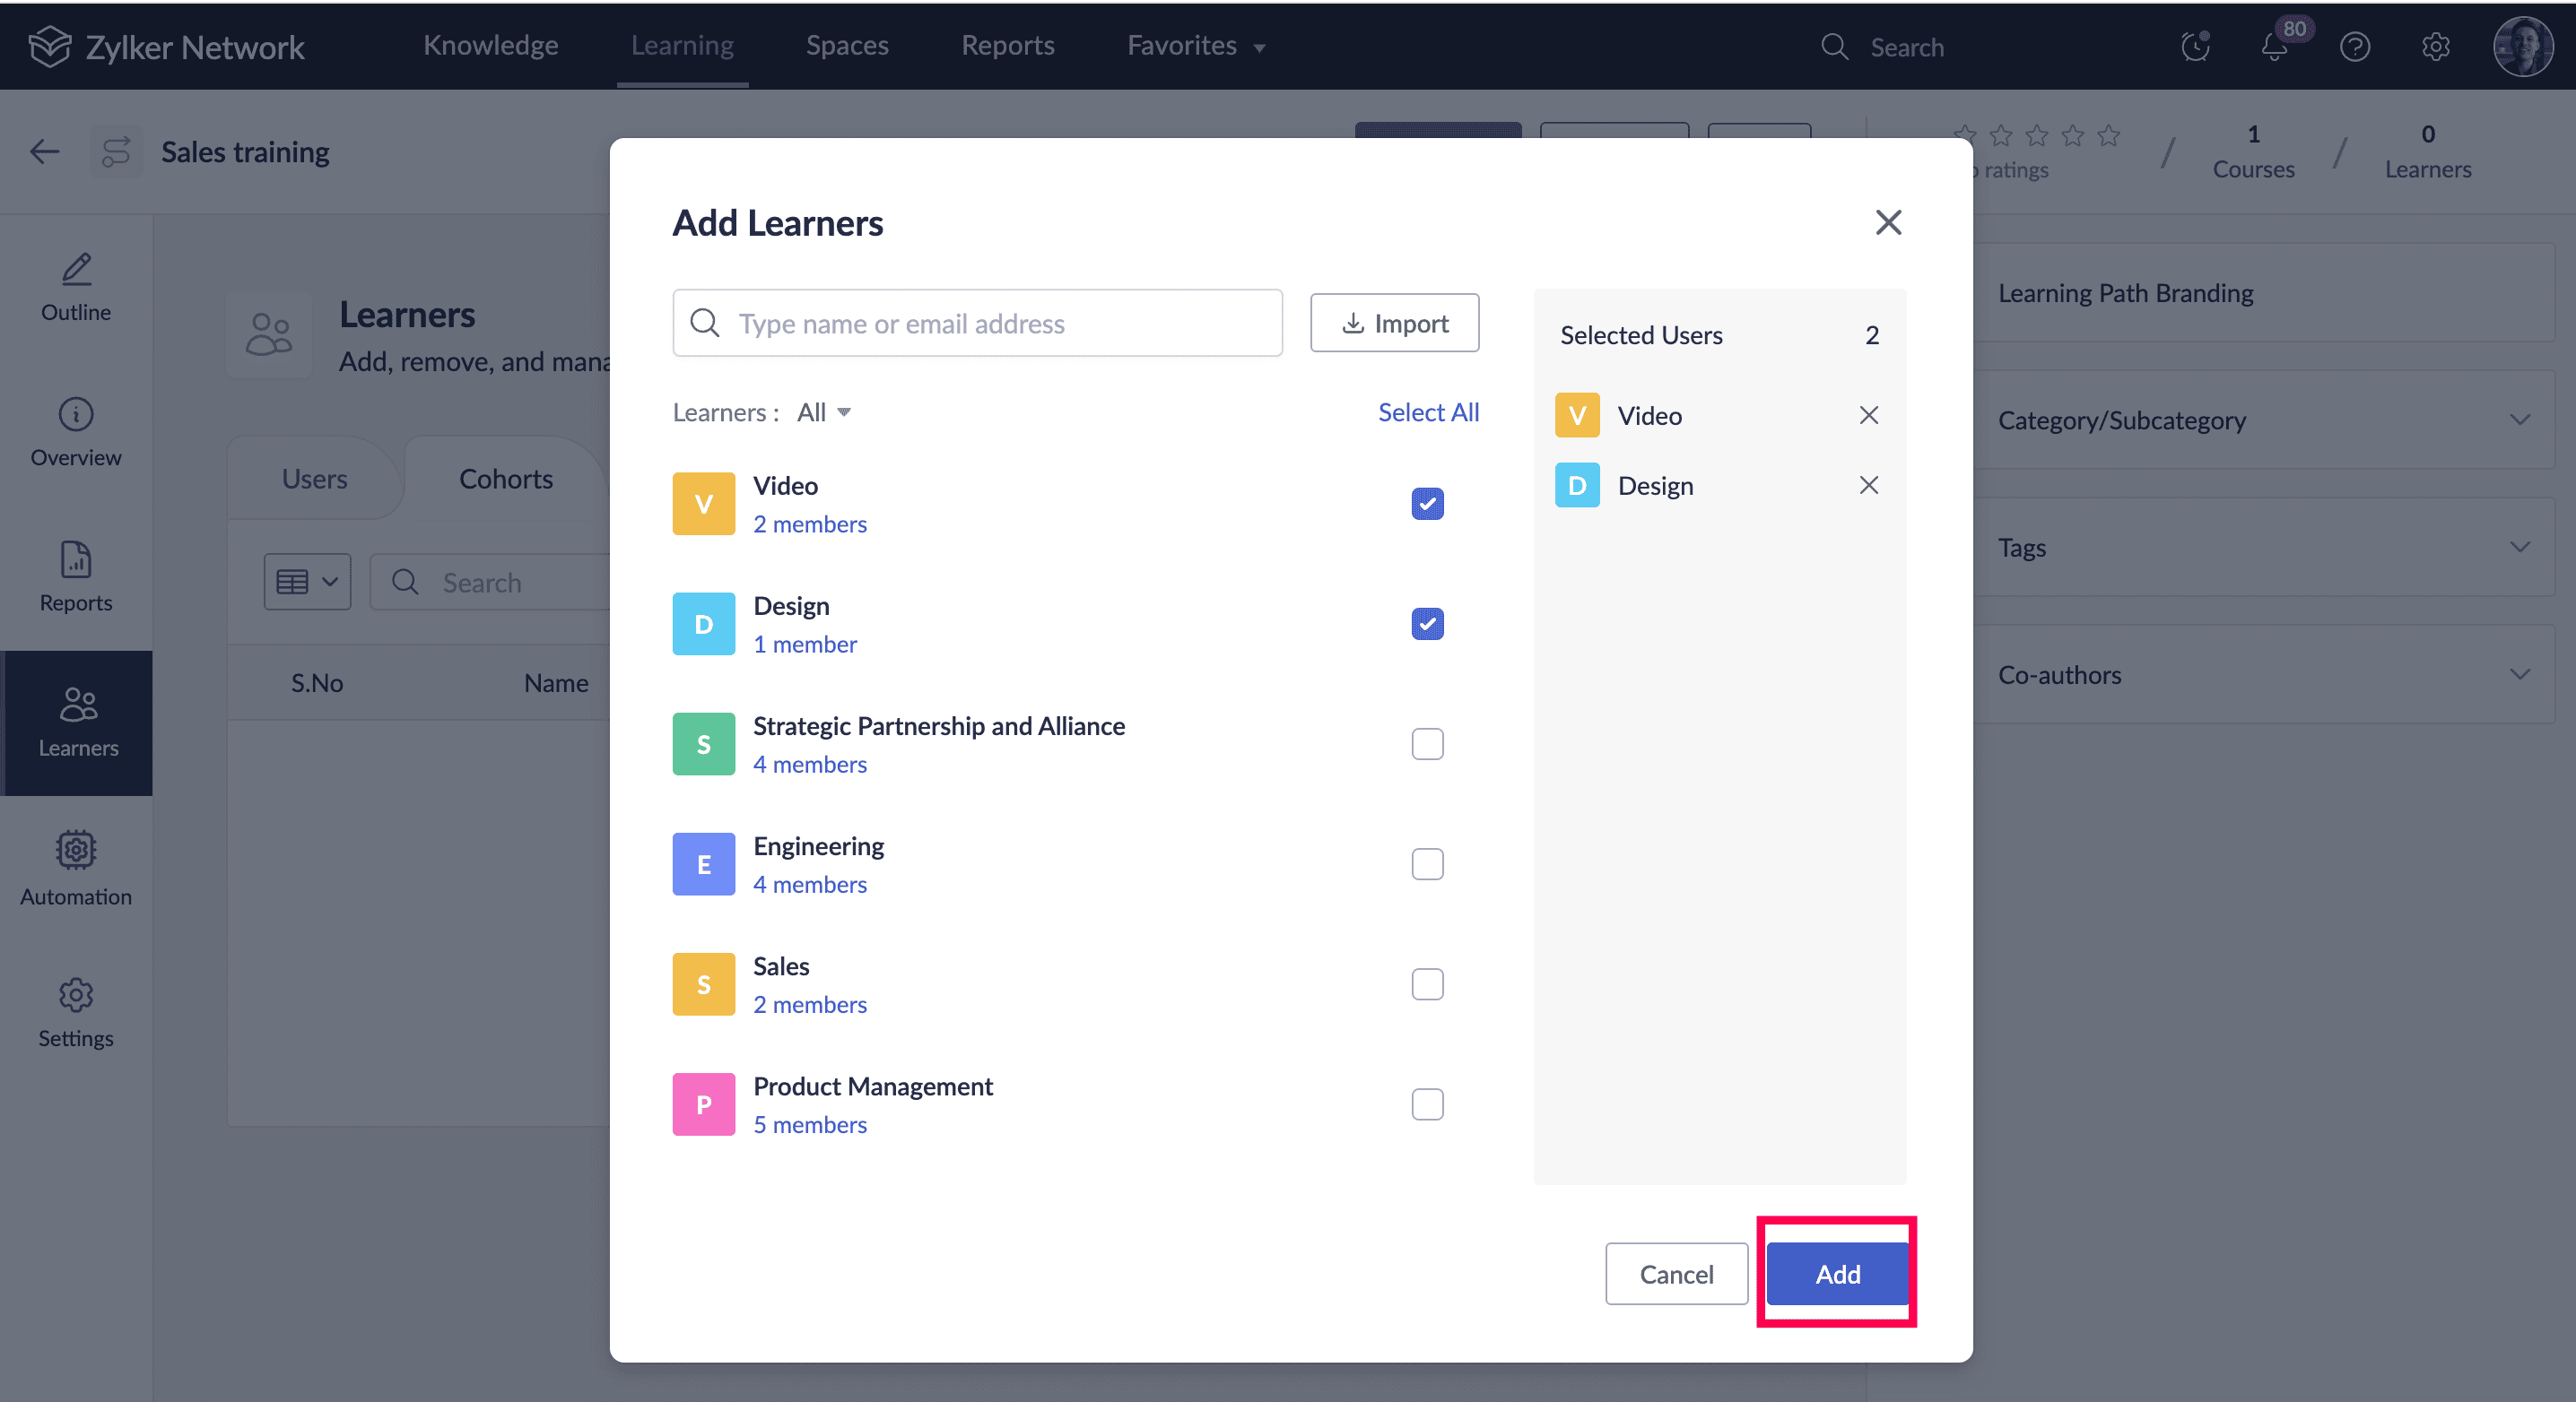Click the Video cohort avatar swatch
Viewport: 2576px width, 1402px height.
[703, 504]
